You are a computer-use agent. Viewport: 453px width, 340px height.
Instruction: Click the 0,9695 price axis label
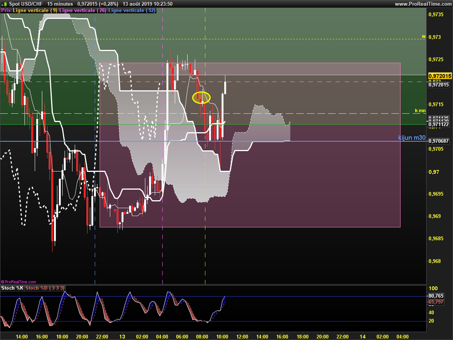tap(436, 194)
